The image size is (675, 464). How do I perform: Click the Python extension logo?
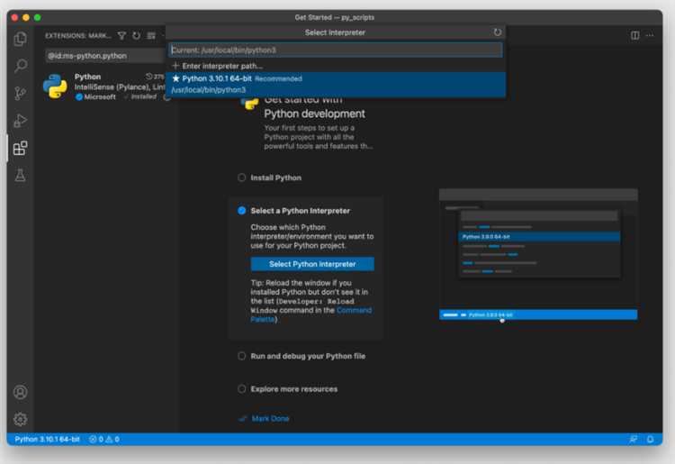[x=55, y=86]
